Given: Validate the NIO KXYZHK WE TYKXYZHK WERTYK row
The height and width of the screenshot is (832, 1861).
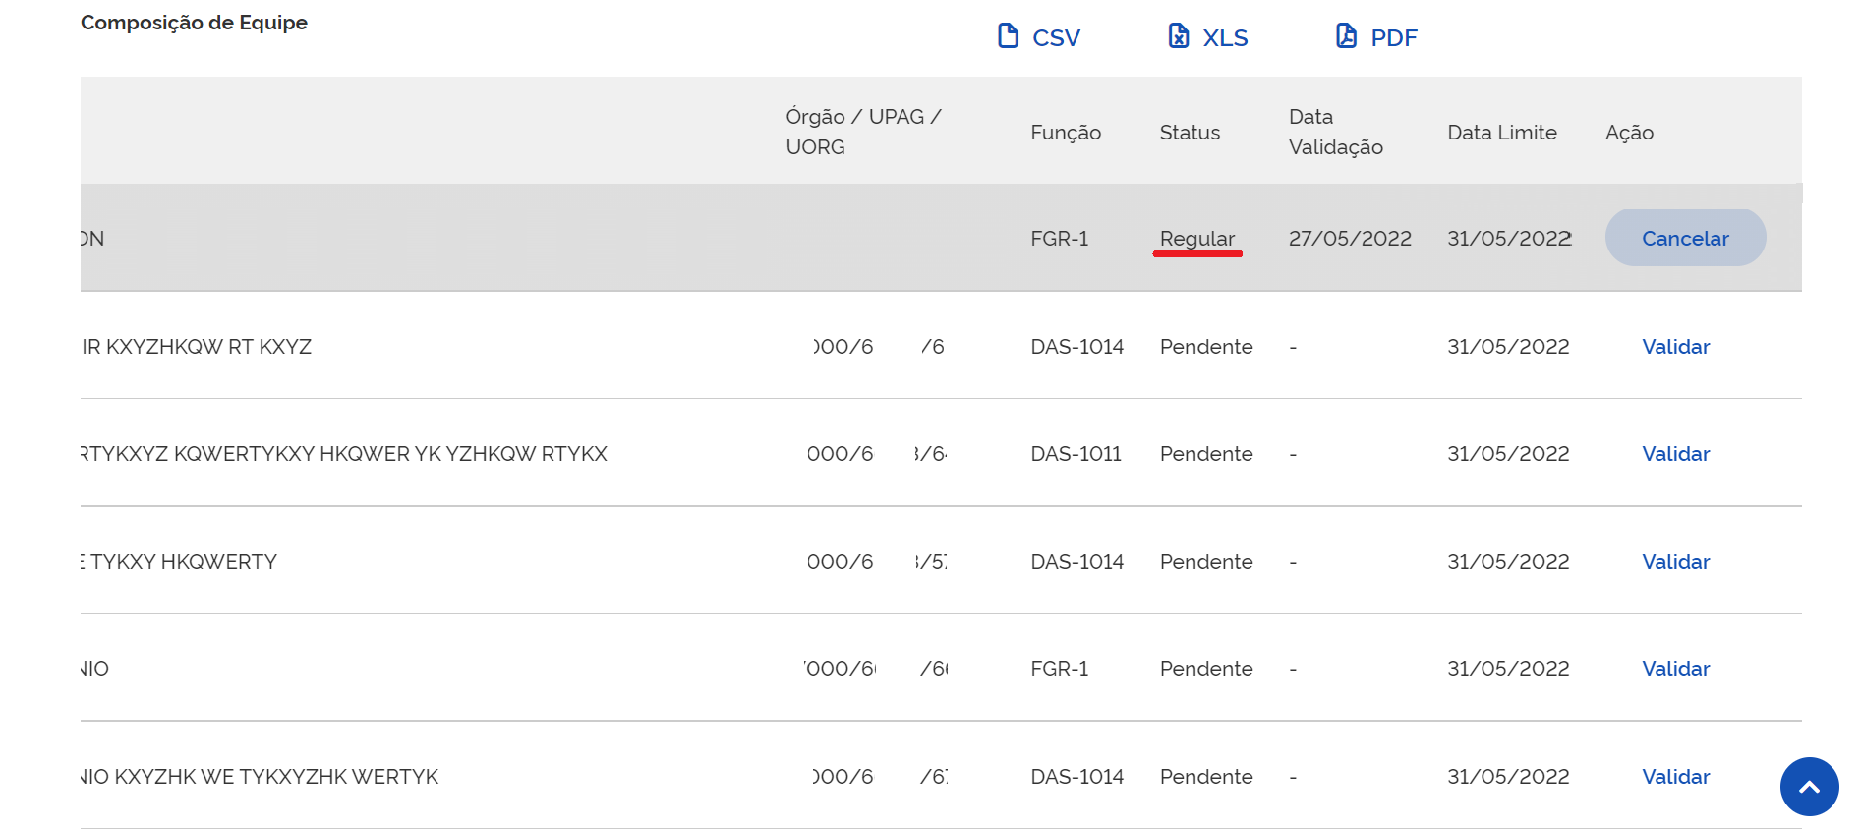Looking at the screenshot, I should [x=1675, y=777].
